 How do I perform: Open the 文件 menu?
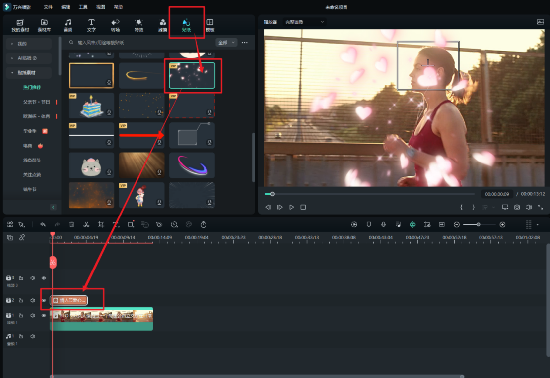coord(48,7)
